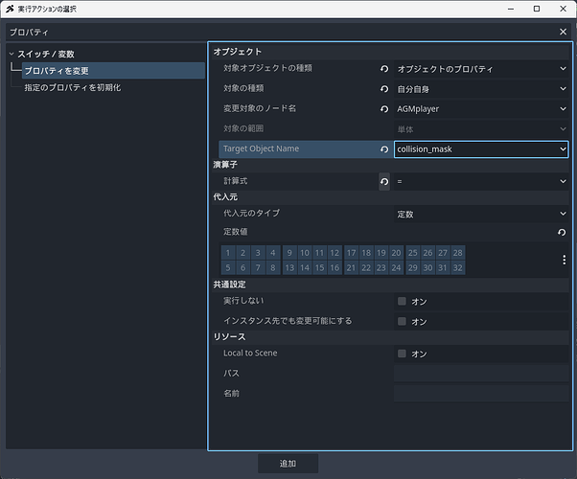Enable インスタンス先でも変更可能にする checkbox
The height and width of the screenshot is (479, 577).
pos(402,321)
